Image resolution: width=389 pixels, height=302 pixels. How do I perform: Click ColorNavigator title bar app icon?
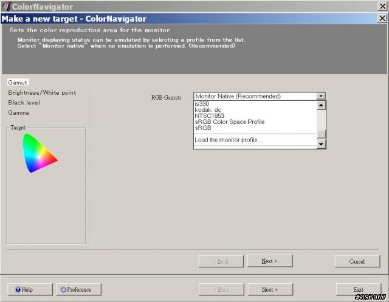(7, 6)
